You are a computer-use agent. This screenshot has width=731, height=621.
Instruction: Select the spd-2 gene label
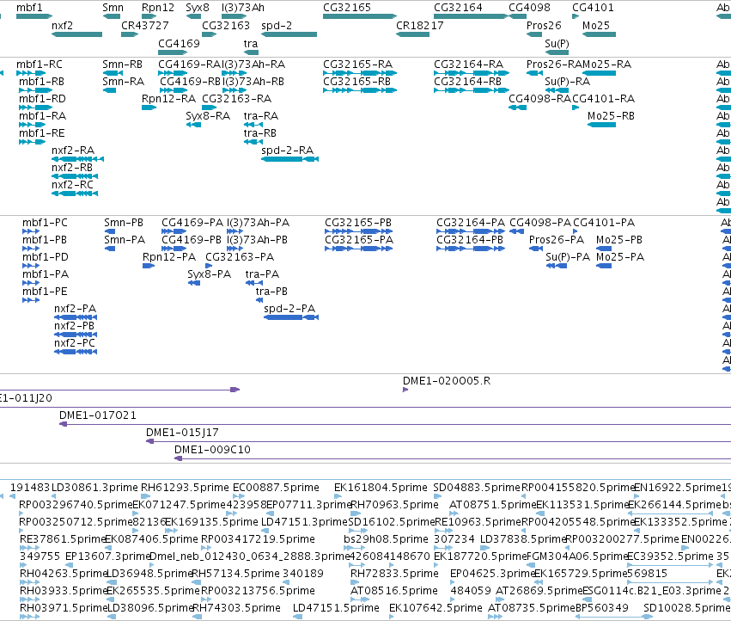click(x=277, y=25)
